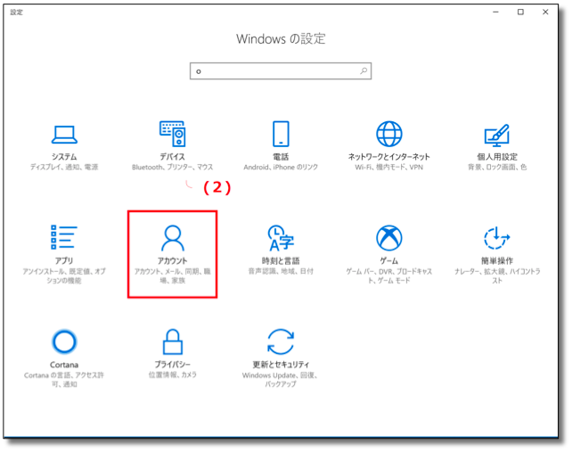The image size is (572, 453).
Task: Click the ナレーター、拡大鏡 description
Action: pos(497,276)
